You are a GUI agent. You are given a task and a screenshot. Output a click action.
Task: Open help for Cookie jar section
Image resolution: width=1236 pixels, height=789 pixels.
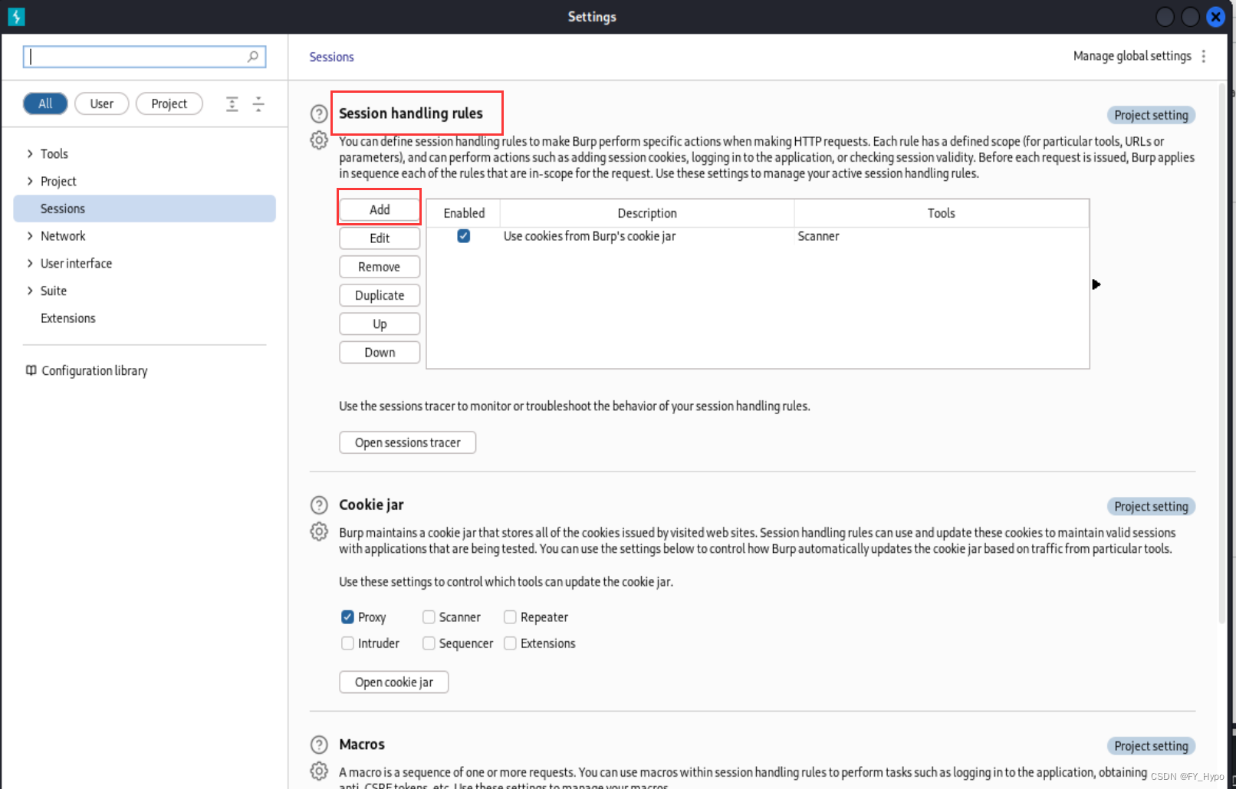coord(319,505)
